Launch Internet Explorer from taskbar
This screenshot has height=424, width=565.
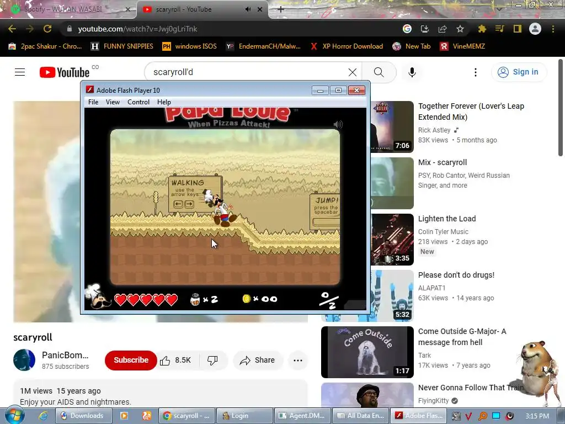point(43,416)
